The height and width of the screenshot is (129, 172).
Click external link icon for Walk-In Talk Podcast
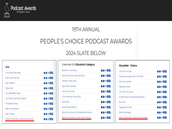(x=52, y=109)
